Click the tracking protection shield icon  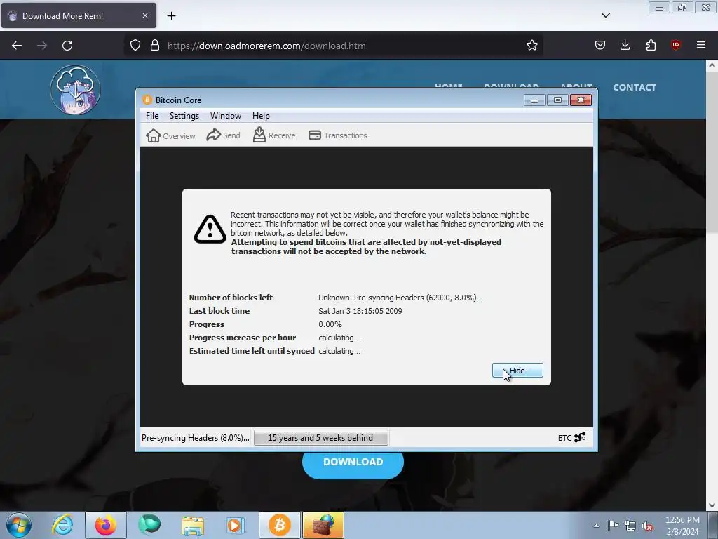click(135, 46)
